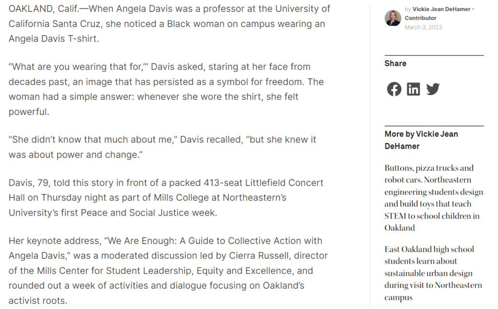Click the March 3, 2023 publication date

click(423, 27)
